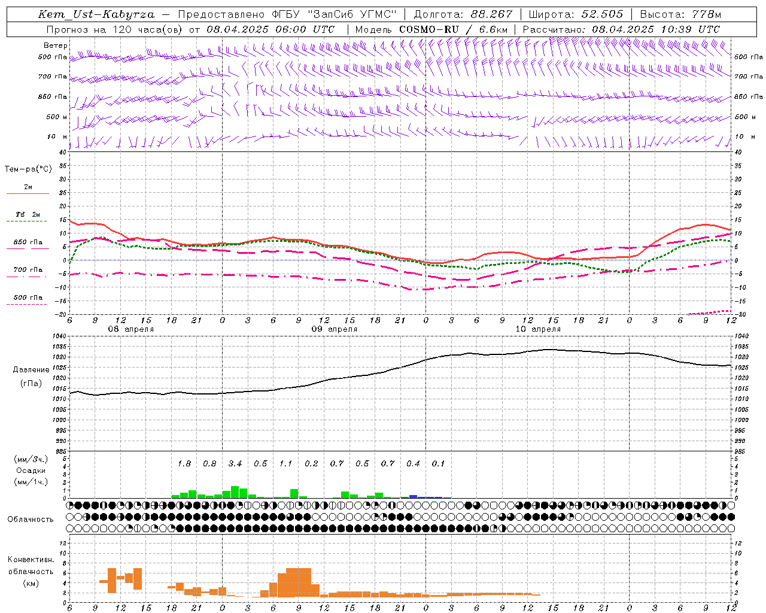Screen dimensions: 766x613
Task: Click the '0.2' three-hour precipitation value
Action: click(311, 464)
